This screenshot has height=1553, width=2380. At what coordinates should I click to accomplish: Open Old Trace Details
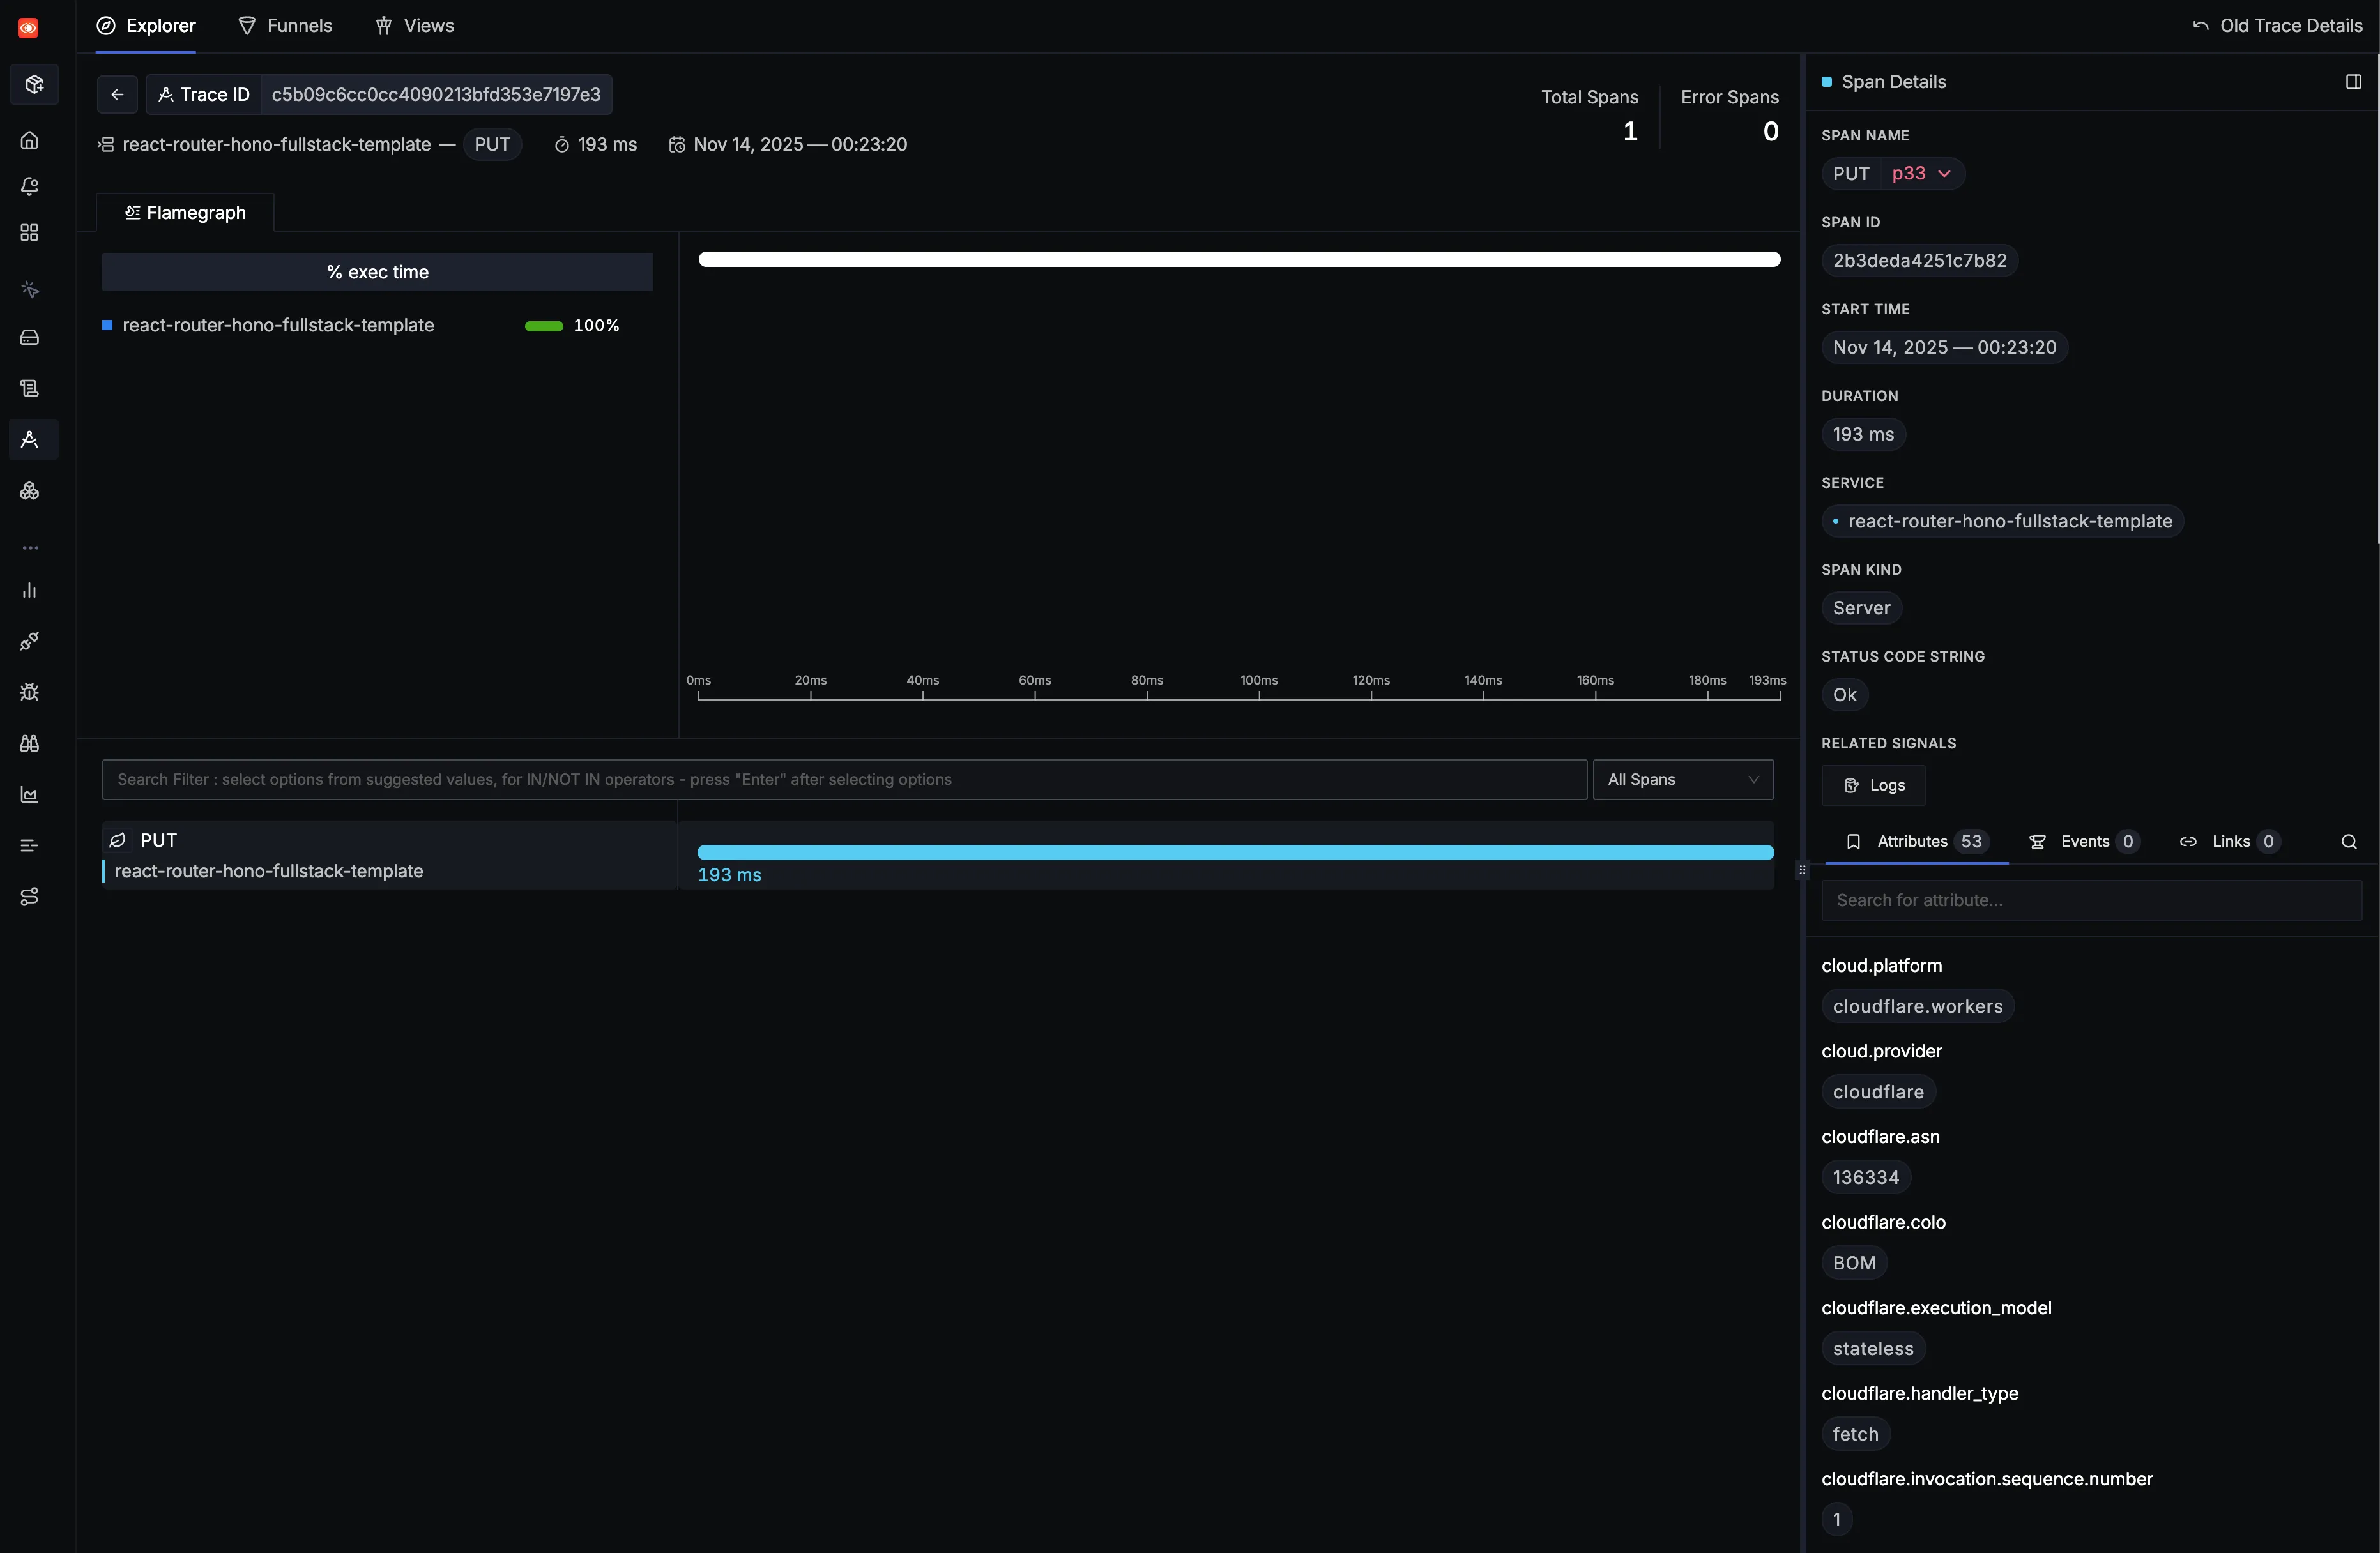[x=2279, y=25]
